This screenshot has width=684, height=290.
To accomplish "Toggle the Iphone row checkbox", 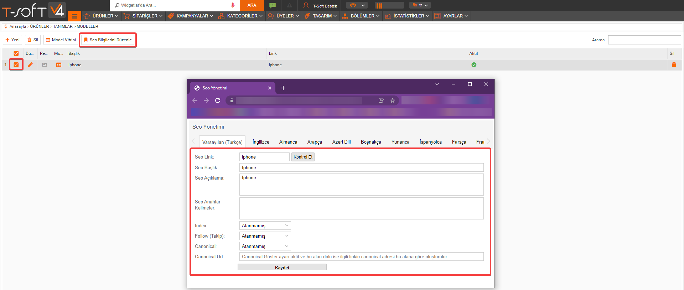I will [x=16, y=65].
